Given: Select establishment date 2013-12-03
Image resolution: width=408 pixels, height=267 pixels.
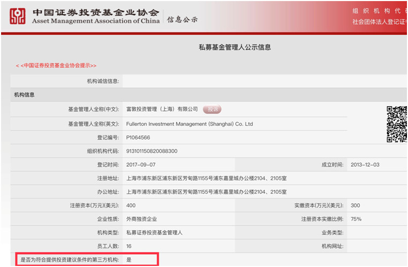Looking at the screenshot, I should click(x=365, y=165).
